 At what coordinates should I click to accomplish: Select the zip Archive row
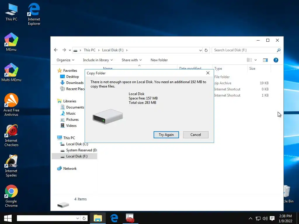click(x=241, y=83)
